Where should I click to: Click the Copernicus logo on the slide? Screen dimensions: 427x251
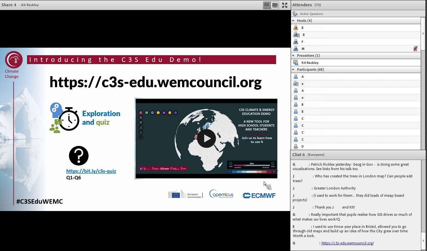[221, 194]
